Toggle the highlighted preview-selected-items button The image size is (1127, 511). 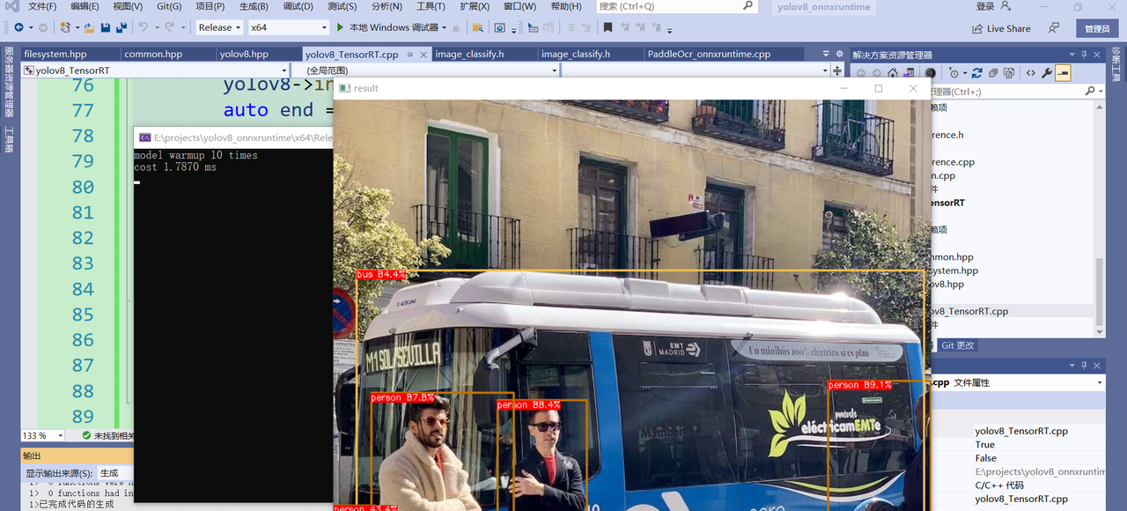(x=1064, y=73)
